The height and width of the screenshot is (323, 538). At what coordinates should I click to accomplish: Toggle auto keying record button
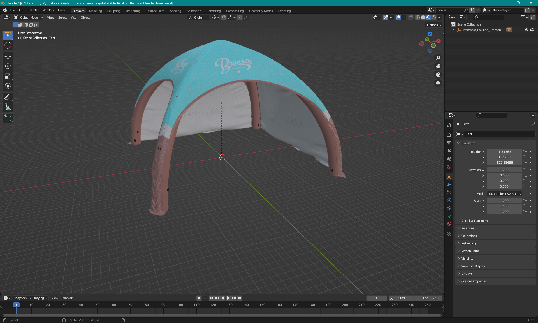click(x=199, y=298)
